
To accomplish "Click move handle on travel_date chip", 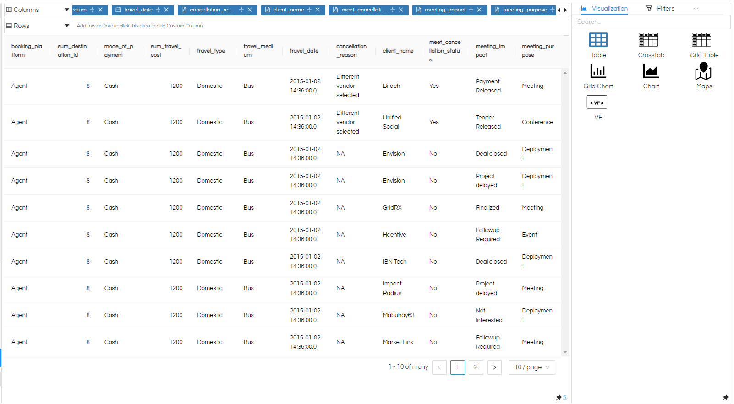I will coord(158,10).
